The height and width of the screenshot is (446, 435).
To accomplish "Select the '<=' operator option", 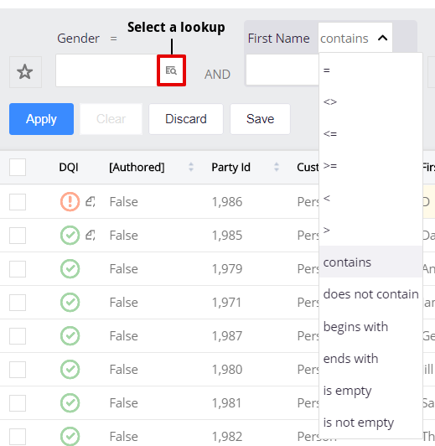I will point(370,133).
